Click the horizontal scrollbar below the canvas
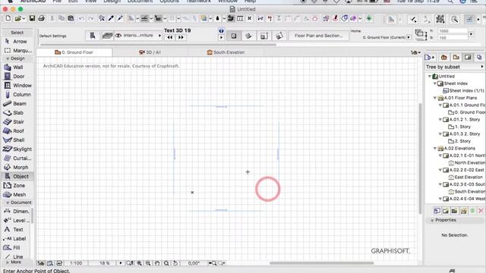486x273 pixels. coord(321,263)
